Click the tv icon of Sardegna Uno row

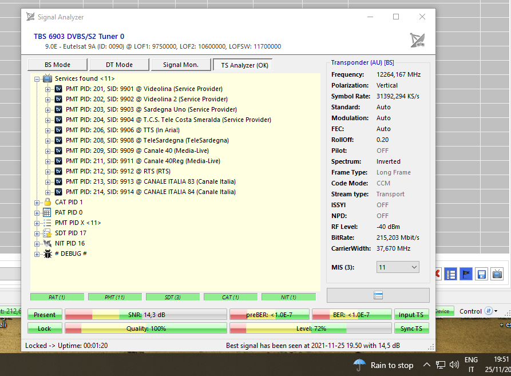coord(58,109)
